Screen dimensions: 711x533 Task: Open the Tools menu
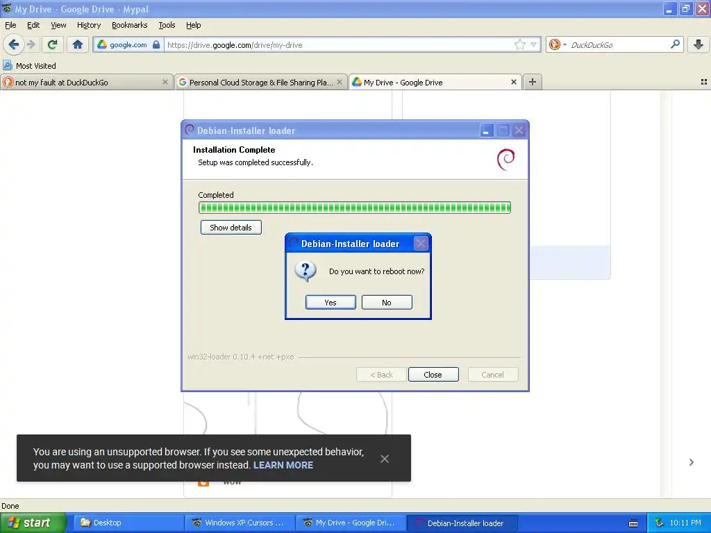(167, 25)
